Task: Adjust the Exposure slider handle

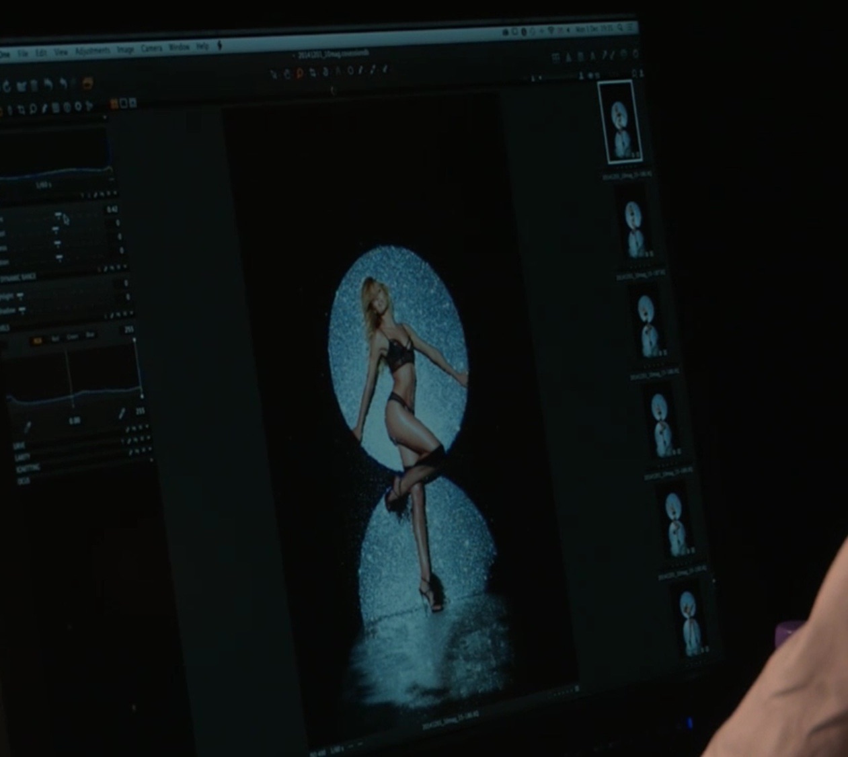Action: [x=59, y=216]
